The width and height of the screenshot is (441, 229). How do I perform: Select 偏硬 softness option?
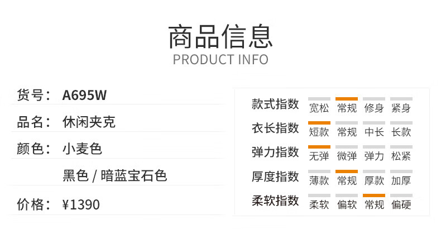click(x=401, y=204)
